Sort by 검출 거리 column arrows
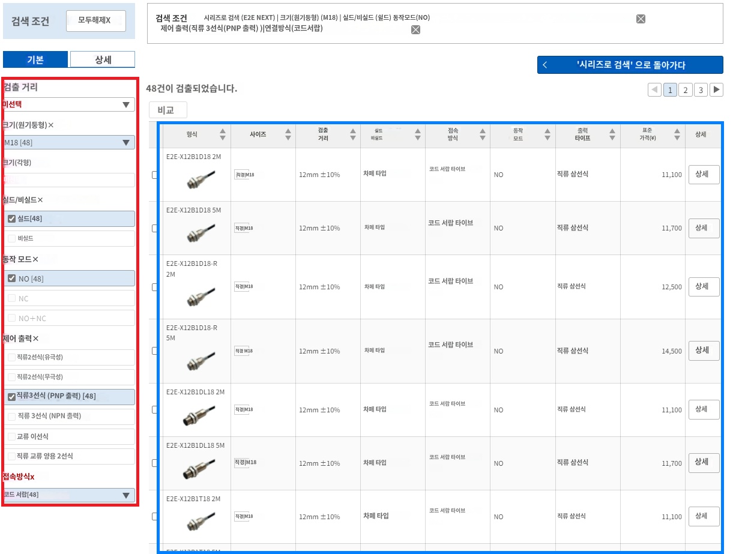The image size is (733, 554). tap(352, 134)
